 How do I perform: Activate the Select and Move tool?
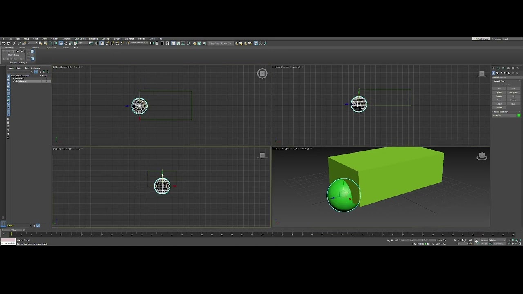(x=61, y=43)
